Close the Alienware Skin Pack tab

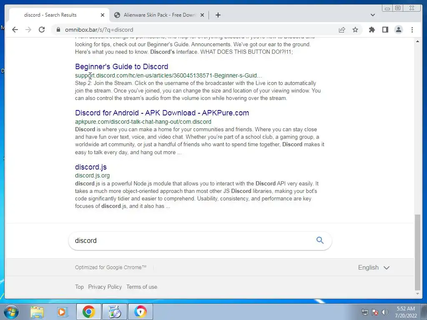pyautogui.click(x=202, y=15)
